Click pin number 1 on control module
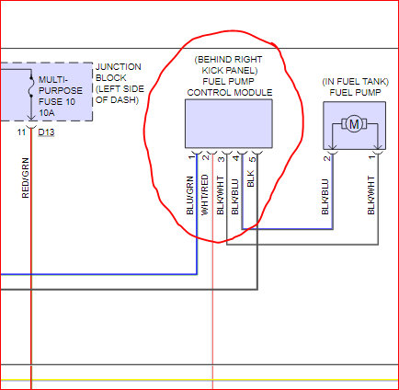This screenshot has width=399, height=390. 191,157
